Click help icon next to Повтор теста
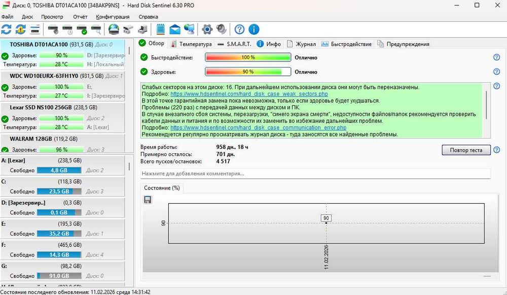The width and height of the screenshot is (507, 295). [x=497, y=150]
